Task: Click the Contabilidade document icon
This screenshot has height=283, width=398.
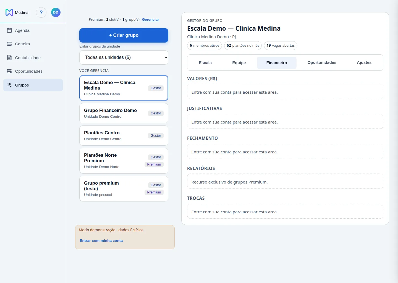Action: point(9,58)
